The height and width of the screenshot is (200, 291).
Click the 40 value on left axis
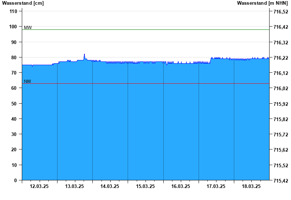(14, 119)
